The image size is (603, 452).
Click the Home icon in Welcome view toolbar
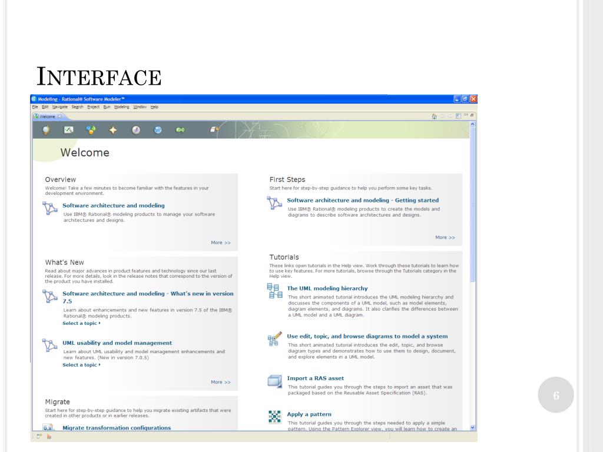(434, 116)
